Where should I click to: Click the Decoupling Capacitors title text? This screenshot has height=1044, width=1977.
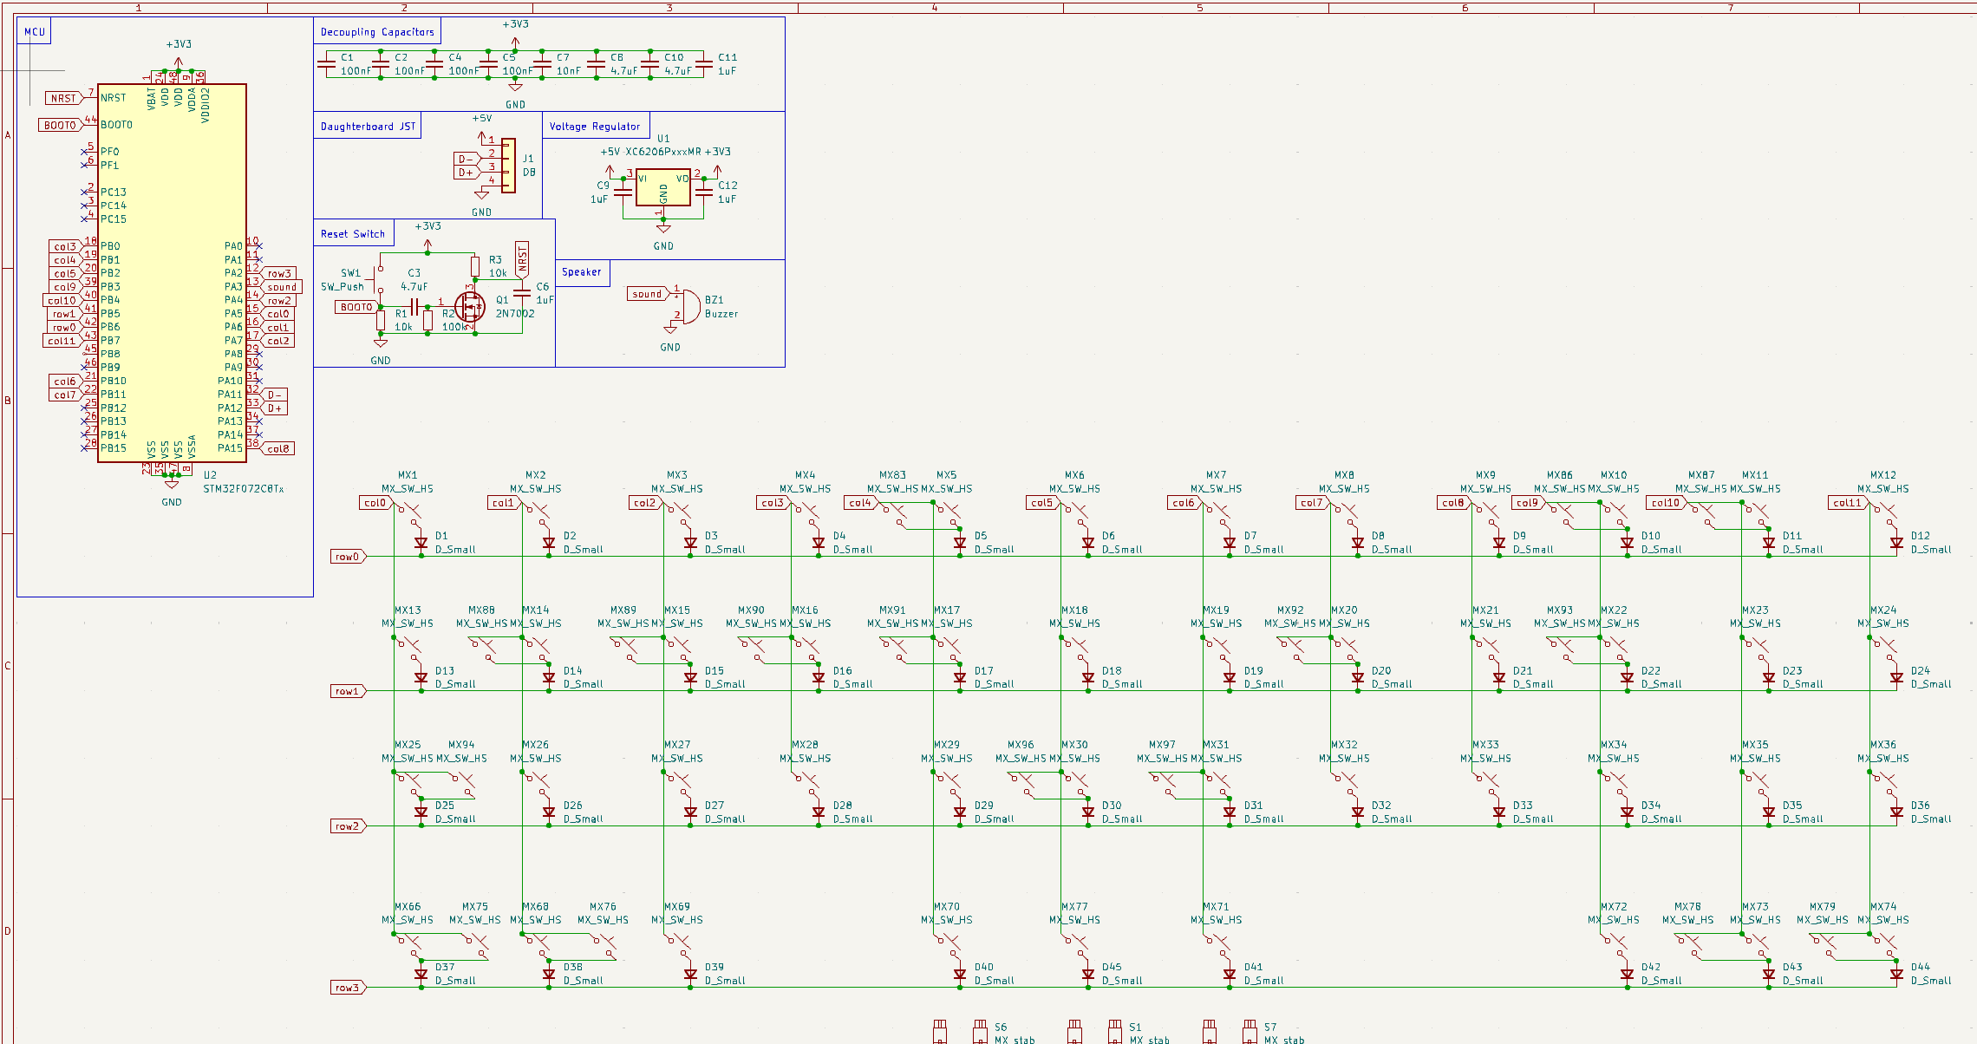tap(377, 32)
